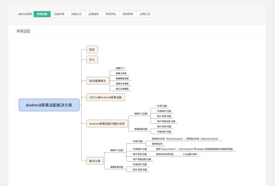The image size is (275, 186).
Task: Switch to the 全局弹层 tab
Action: coord(94,14)
